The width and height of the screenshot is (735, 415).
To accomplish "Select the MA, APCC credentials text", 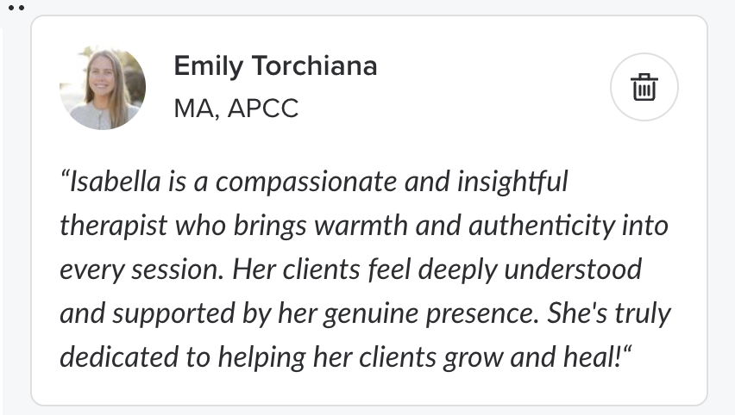I will (x=236, y=109).
